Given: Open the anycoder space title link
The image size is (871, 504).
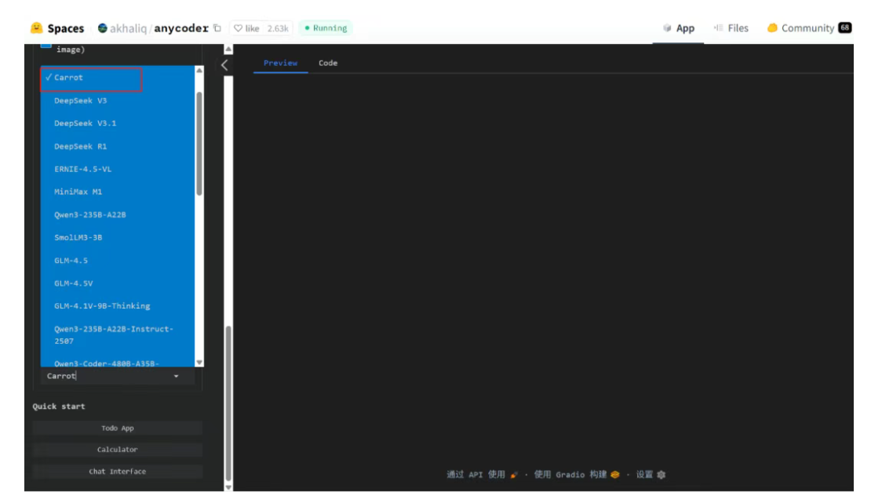Looking at the screenshot, I should [181, 28].
